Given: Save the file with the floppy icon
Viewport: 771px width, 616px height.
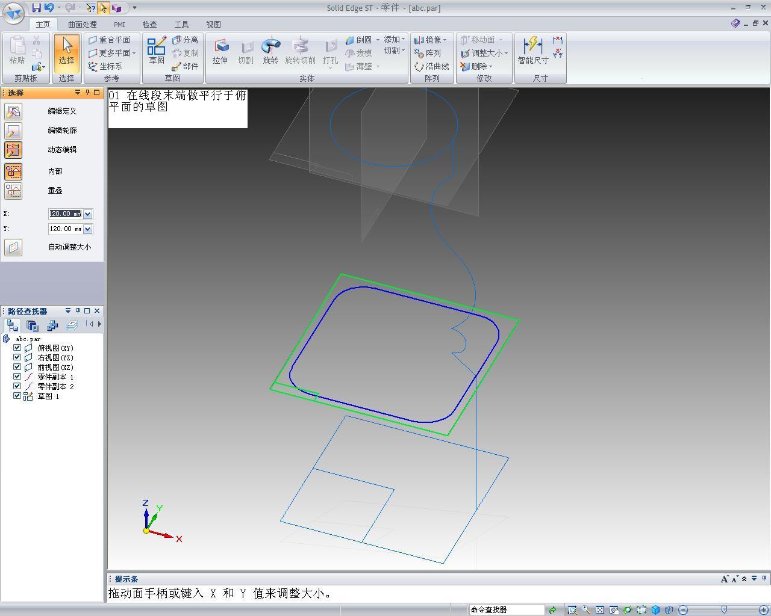Looking at the screenshot, I should click(x=36, y=8).
